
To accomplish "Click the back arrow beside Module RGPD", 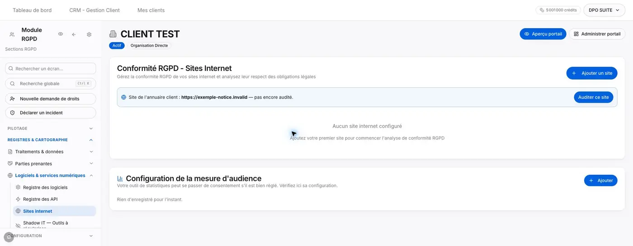I will point(74,34).
